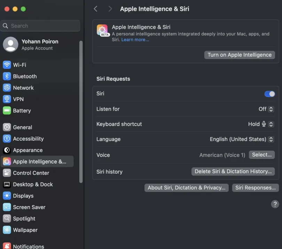Click the back navigation arrow
Image resolution: width=282 pixels, height=249 pixels.
[x=96, y=9]
